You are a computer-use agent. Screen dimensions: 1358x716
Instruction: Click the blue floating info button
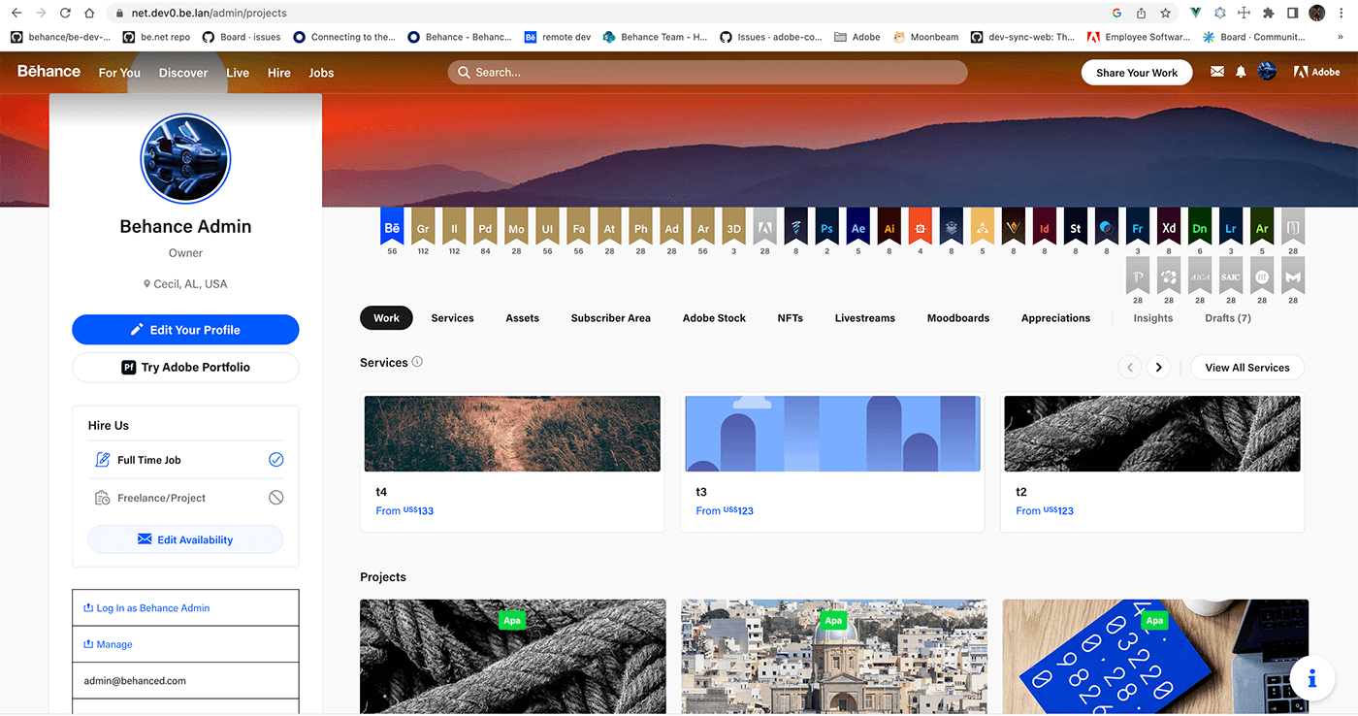[1311, 679]
